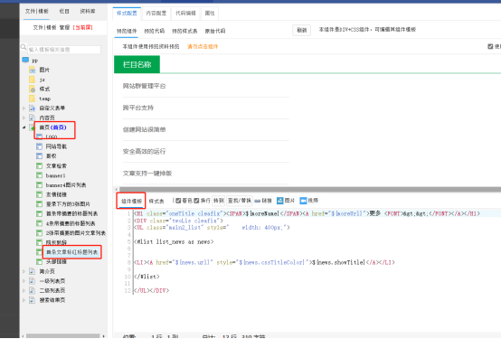
Task: Switch to the 预览样式表 sub-tab
Action: [x=184, y=31]
